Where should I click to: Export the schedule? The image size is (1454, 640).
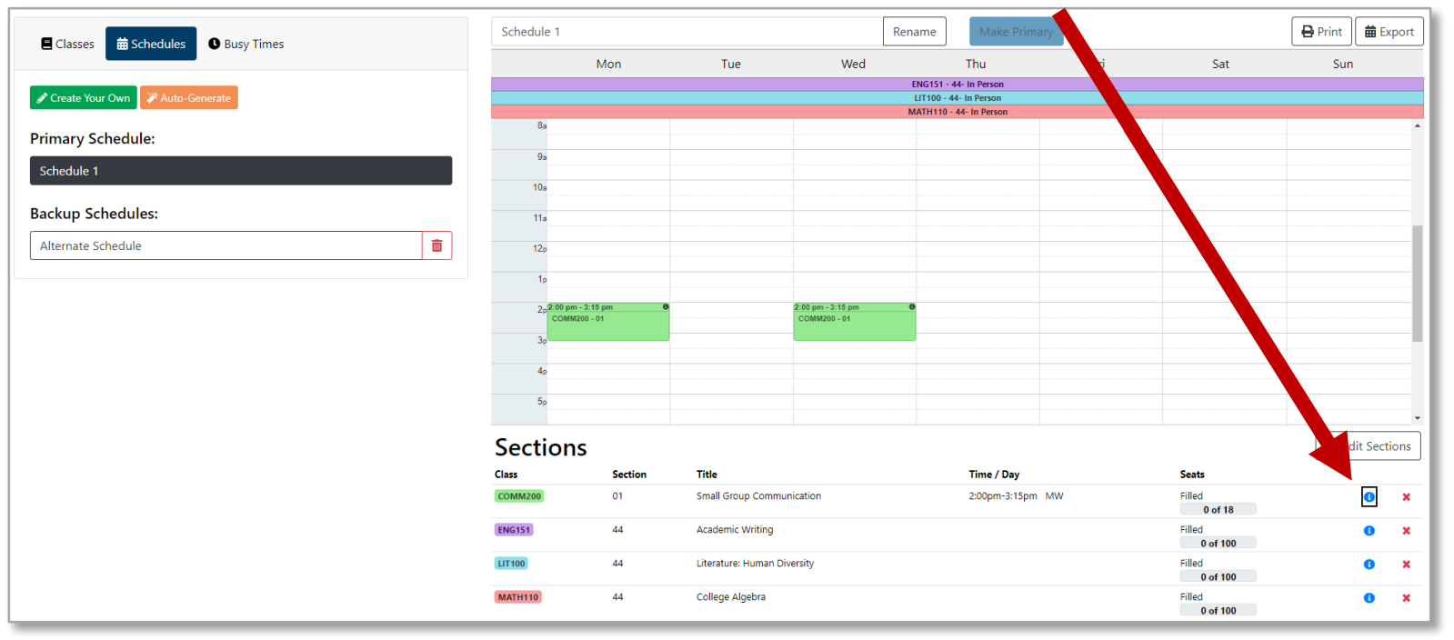pos(1389,32)
